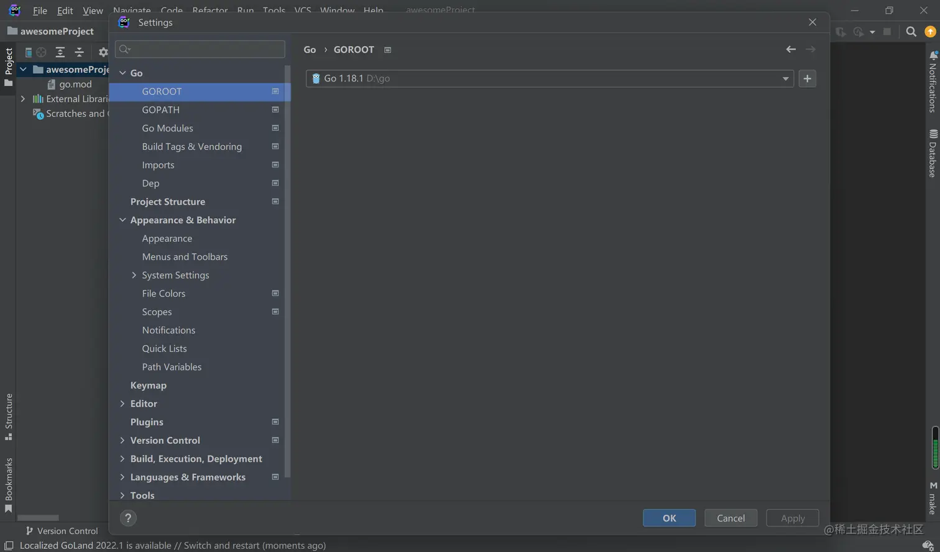Open the View menu
Viewport: 940px width, 552px height.
(x=93, y=11)
